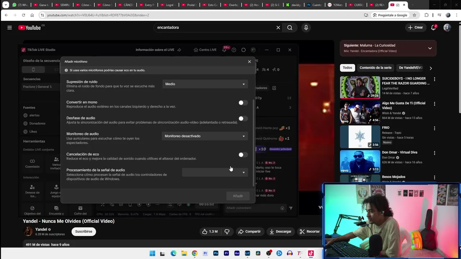Screen dimensions: 461x259
Task: Clear the YouTube search text with X
Action: [x=278, y=27]
